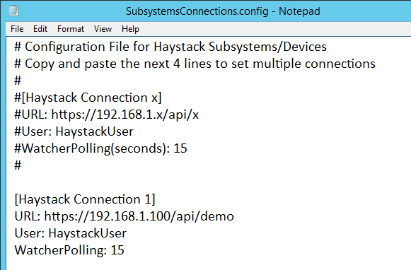
Task: Click the 'WatcherPolling: 15' line
Action: [69, 250]
